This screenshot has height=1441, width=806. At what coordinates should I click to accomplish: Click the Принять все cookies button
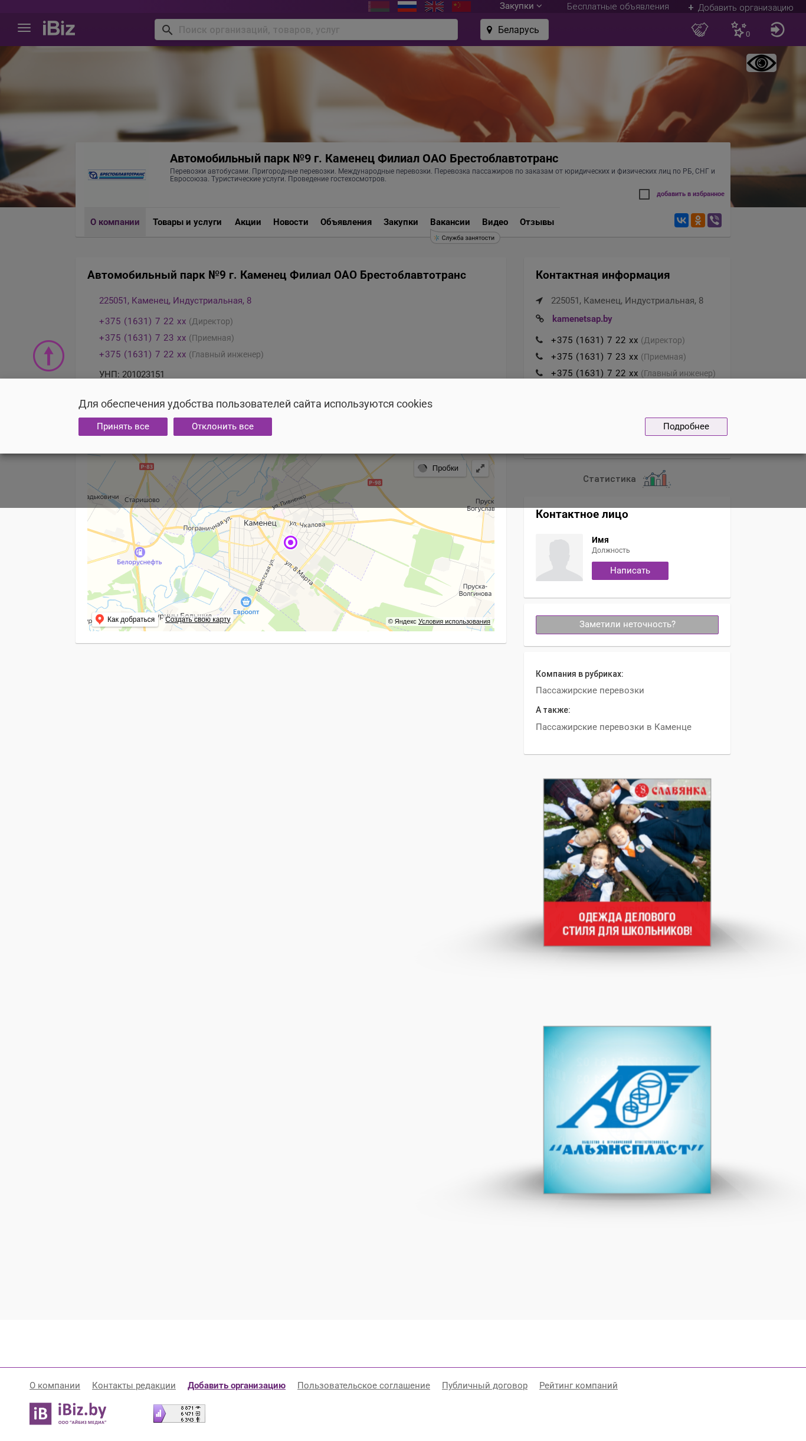point(123,426)
